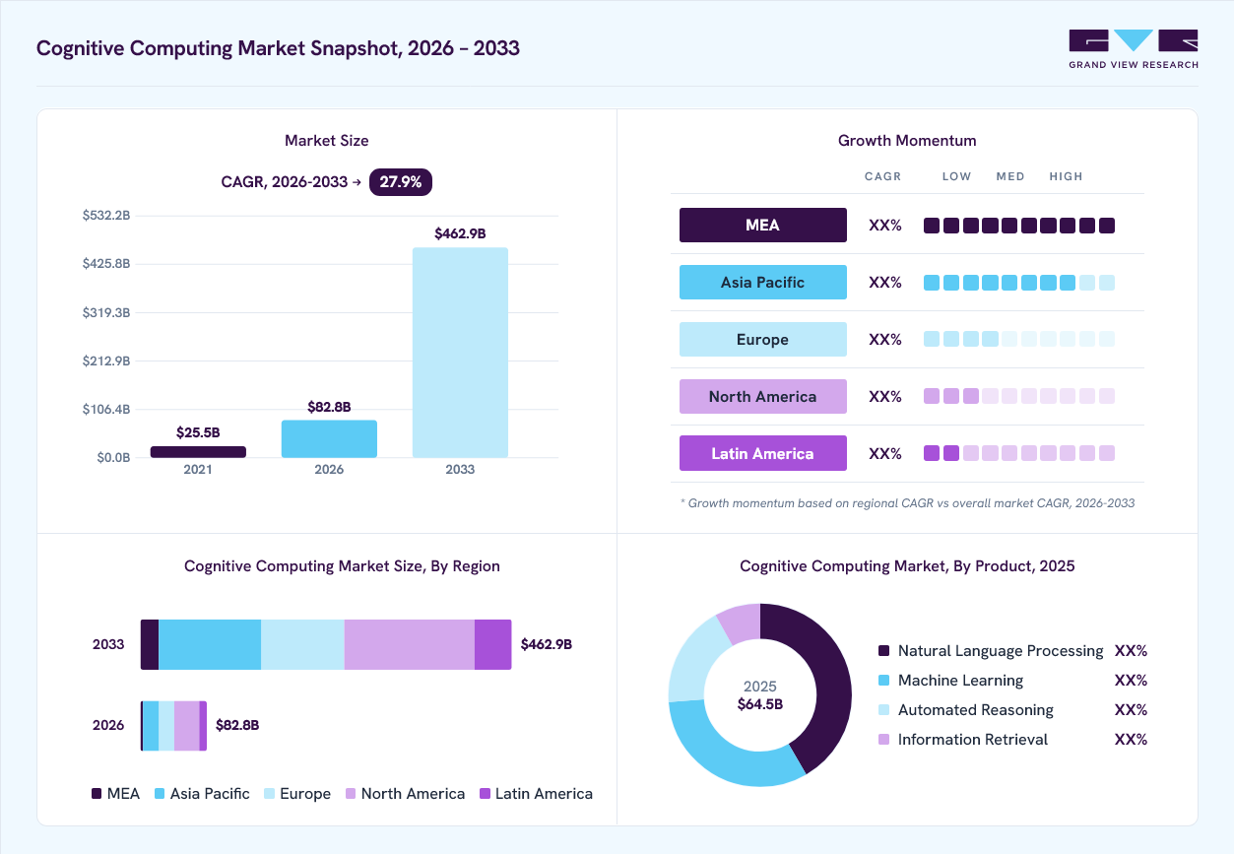Click the $462.9B label above 2033 bar
The image size is (1234, 854).
pyautogui.click(x=460, y=233)
